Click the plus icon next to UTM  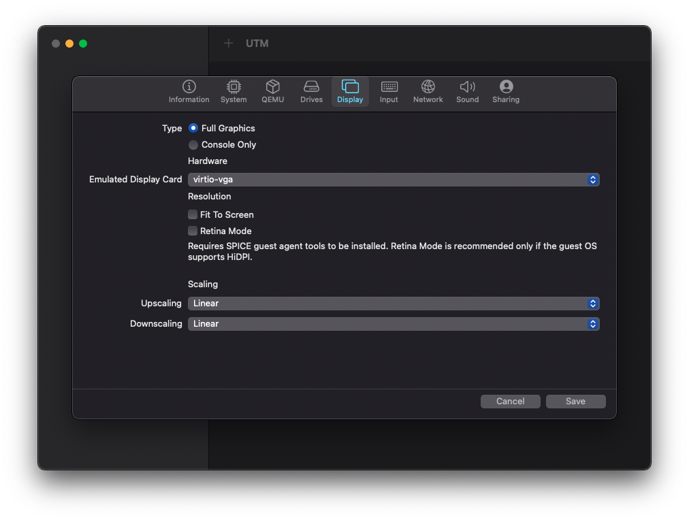(228, 43)
